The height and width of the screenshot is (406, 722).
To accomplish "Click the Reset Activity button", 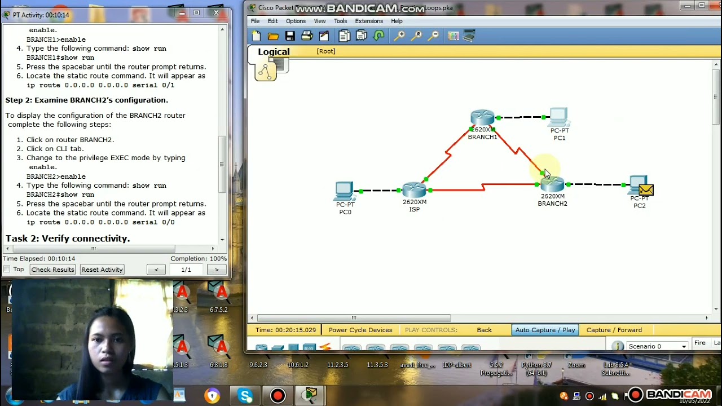I will [102, 270].
